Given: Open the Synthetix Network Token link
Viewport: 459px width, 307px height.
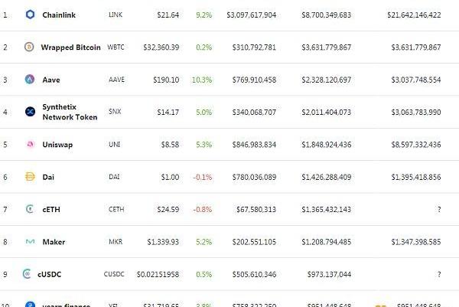Looking at the screenshot, I should click(70, 112).
